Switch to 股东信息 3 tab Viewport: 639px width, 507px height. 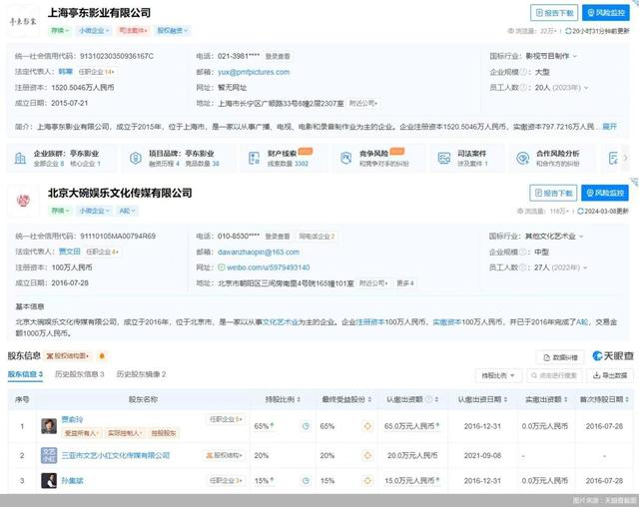click(x=25, y=374)
